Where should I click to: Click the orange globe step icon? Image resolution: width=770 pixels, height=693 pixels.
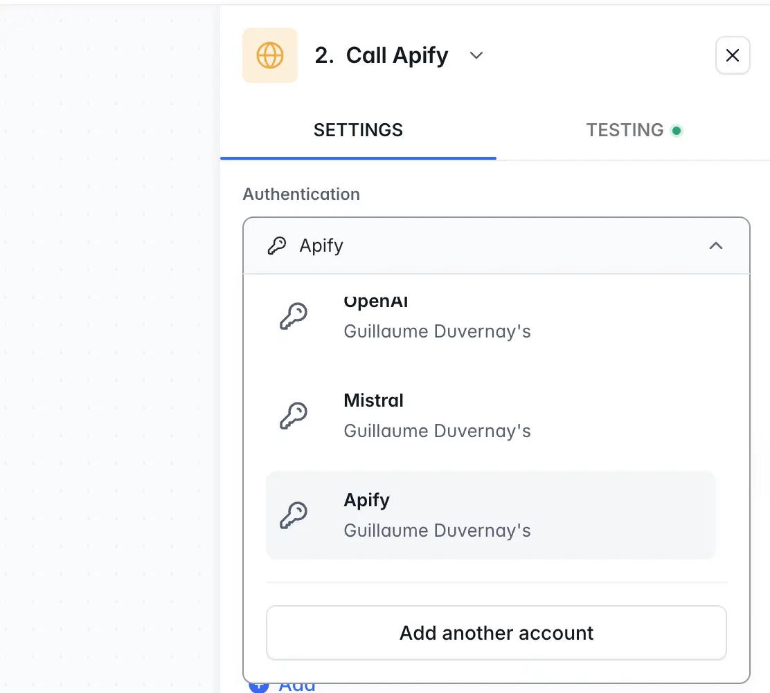tap(269, 55)
